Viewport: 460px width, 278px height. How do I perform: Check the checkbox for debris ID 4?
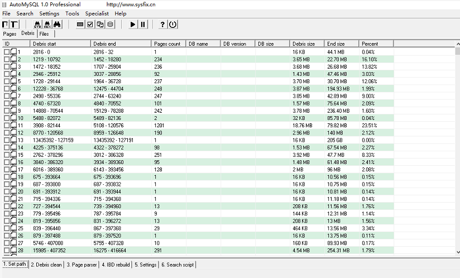pyautogui.click(x=7, y=74)
